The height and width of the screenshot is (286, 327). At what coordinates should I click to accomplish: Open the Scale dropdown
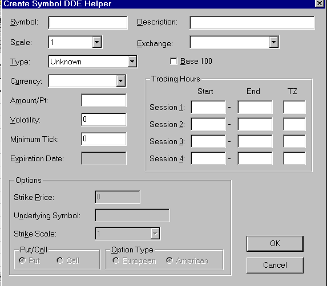click(97, 42)
